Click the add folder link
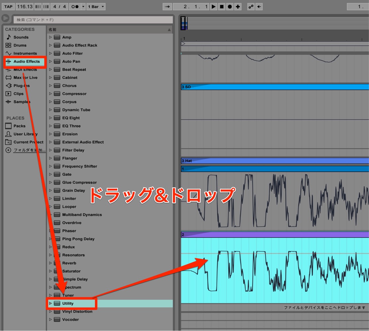This screenshot has height=331, width=369. (x=29, y=150)
